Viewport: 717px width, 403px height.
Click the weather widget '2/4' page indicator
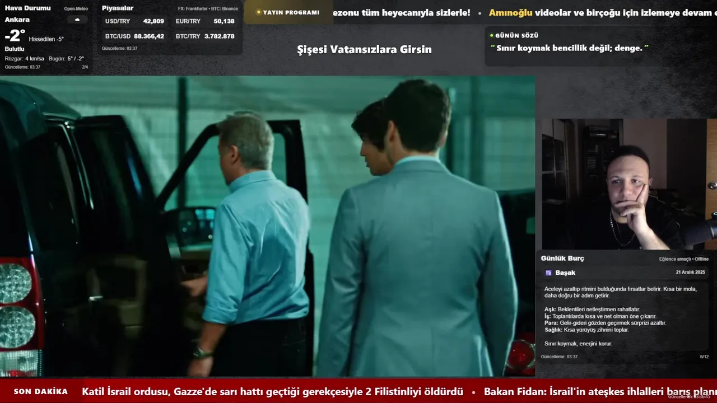[85, 67]
